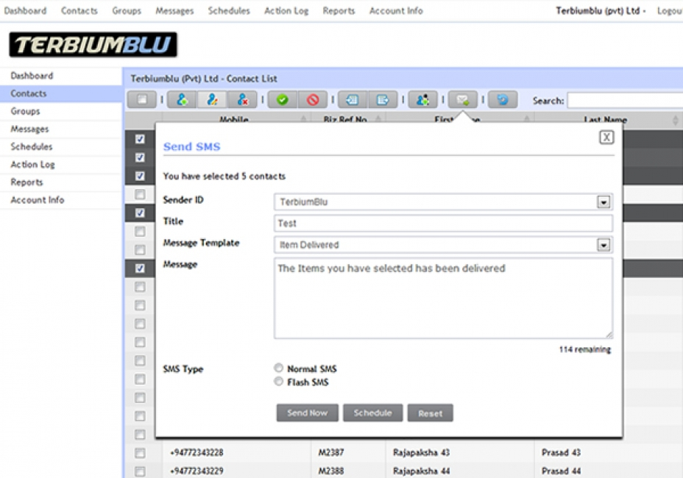This screenshot has height=478, width=683.
Task: Click the Prasad 43 last name cell
Action: tap(561, 453)
